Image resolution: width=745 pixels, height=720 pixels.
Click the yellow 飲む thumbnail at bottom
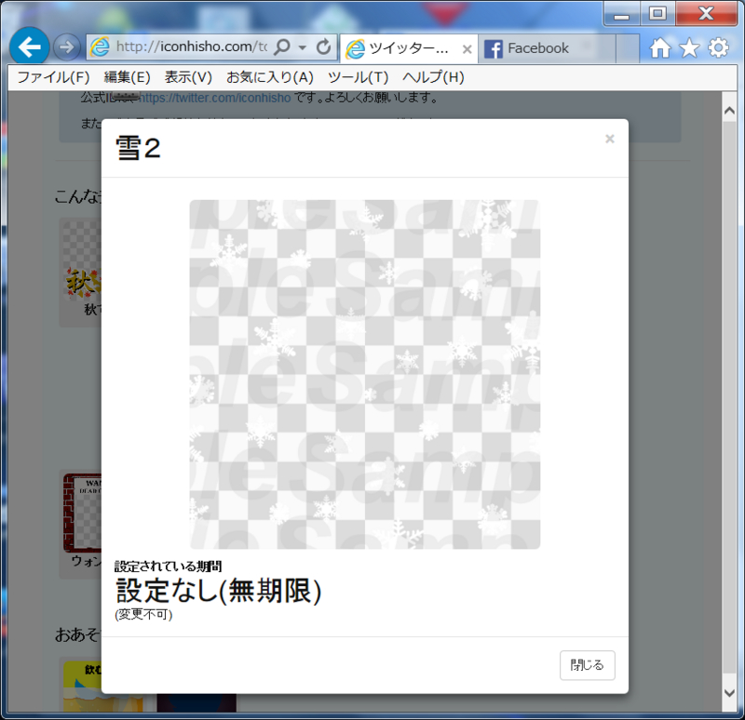(102, 687)
